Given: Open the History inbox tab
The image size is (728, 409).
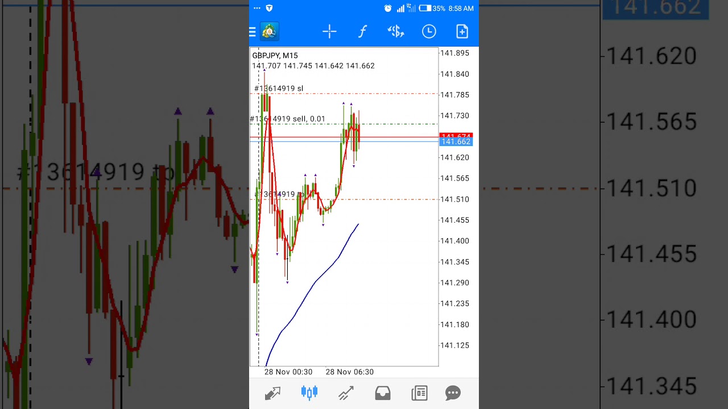Looking at the screenshot, I should 383,393.
